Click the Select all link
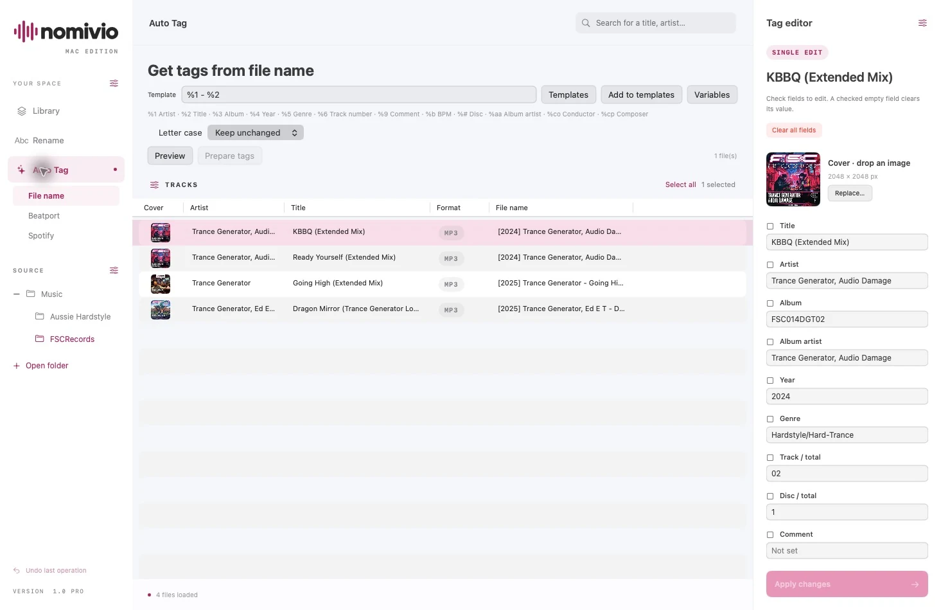Image resolution: width=941 pixels, height=610 pixels. point(680,184)
